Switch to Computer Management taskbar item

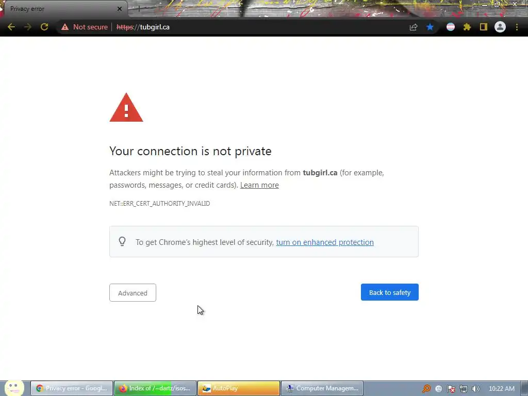[322, 388]
